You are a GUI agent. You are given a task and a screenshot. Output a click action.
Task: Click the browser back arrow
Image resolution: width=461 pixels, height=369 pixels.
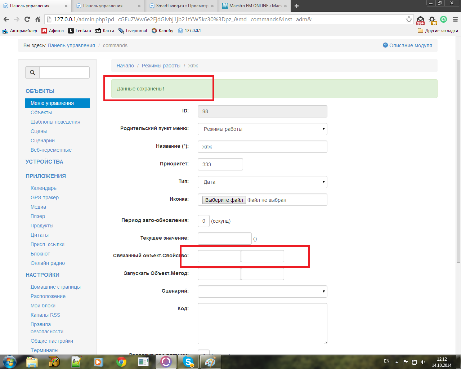[x=6, y=19]
